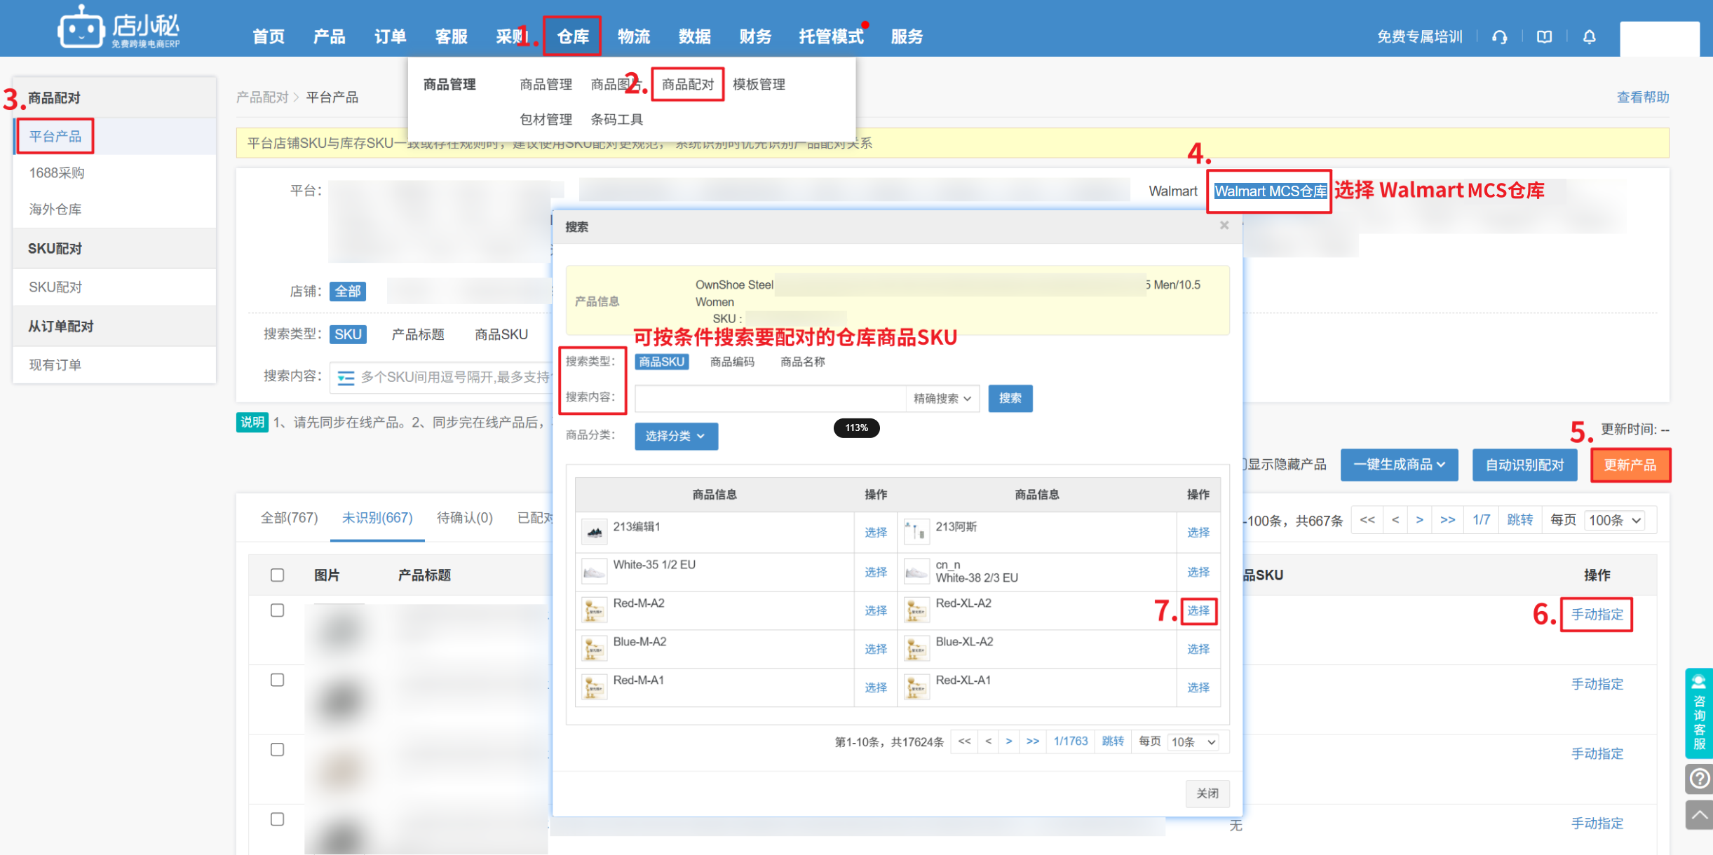Screen dimensions: 1713x855
Task: Click the scroll-to-top arrow icon
Action: click(x=1698, y=815)
